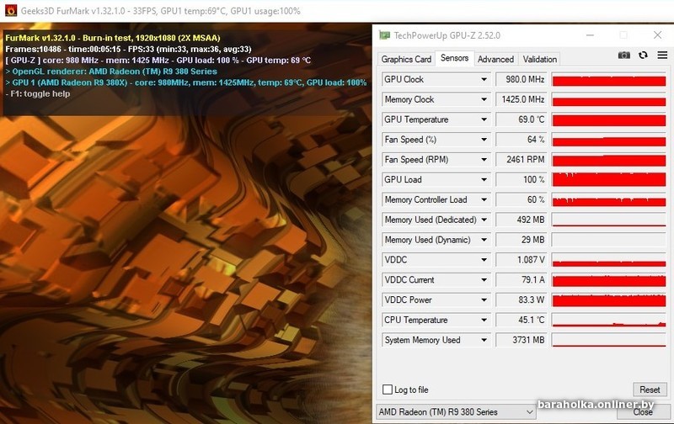Open the System Memory Used dropdown
674x424 pixels.
pyautogui.click(x=484, y=340)
